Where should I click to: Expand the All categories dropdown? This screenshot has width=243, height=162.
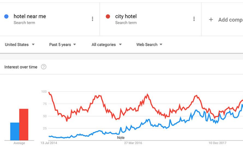(106, 44)
